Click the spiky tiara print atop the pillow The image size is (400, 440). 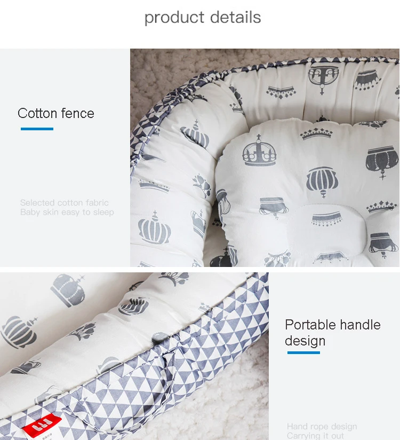[x=316, y=133]
